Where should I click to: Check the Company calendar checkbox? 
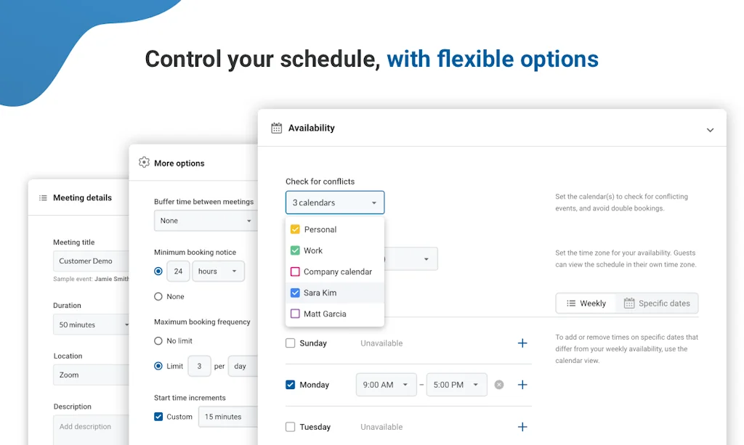tap(294, 271)
